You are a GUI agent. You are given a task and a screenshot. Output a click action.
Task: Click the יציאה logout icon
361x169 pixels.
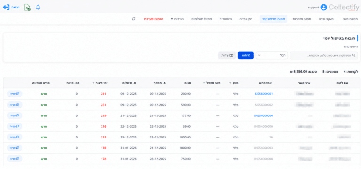click(6, 7)
